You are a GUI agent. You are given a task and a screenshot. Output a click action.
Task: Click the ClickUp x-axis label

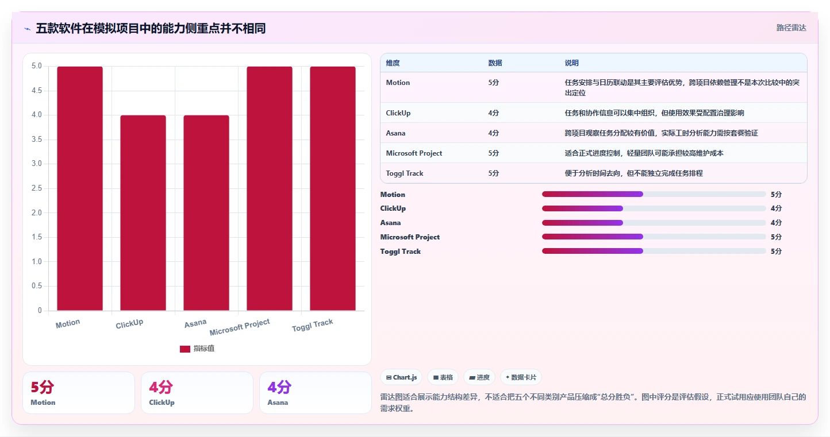click(129, 324)
